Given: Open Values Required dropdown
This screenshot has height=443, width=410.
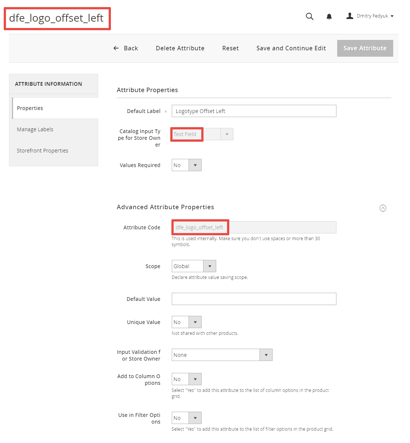Looking at the screenshot, I should (186, 165).
